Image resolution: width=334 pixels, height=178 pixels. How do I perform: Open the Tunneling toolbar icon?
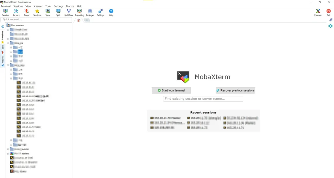(x=79, y=12)
